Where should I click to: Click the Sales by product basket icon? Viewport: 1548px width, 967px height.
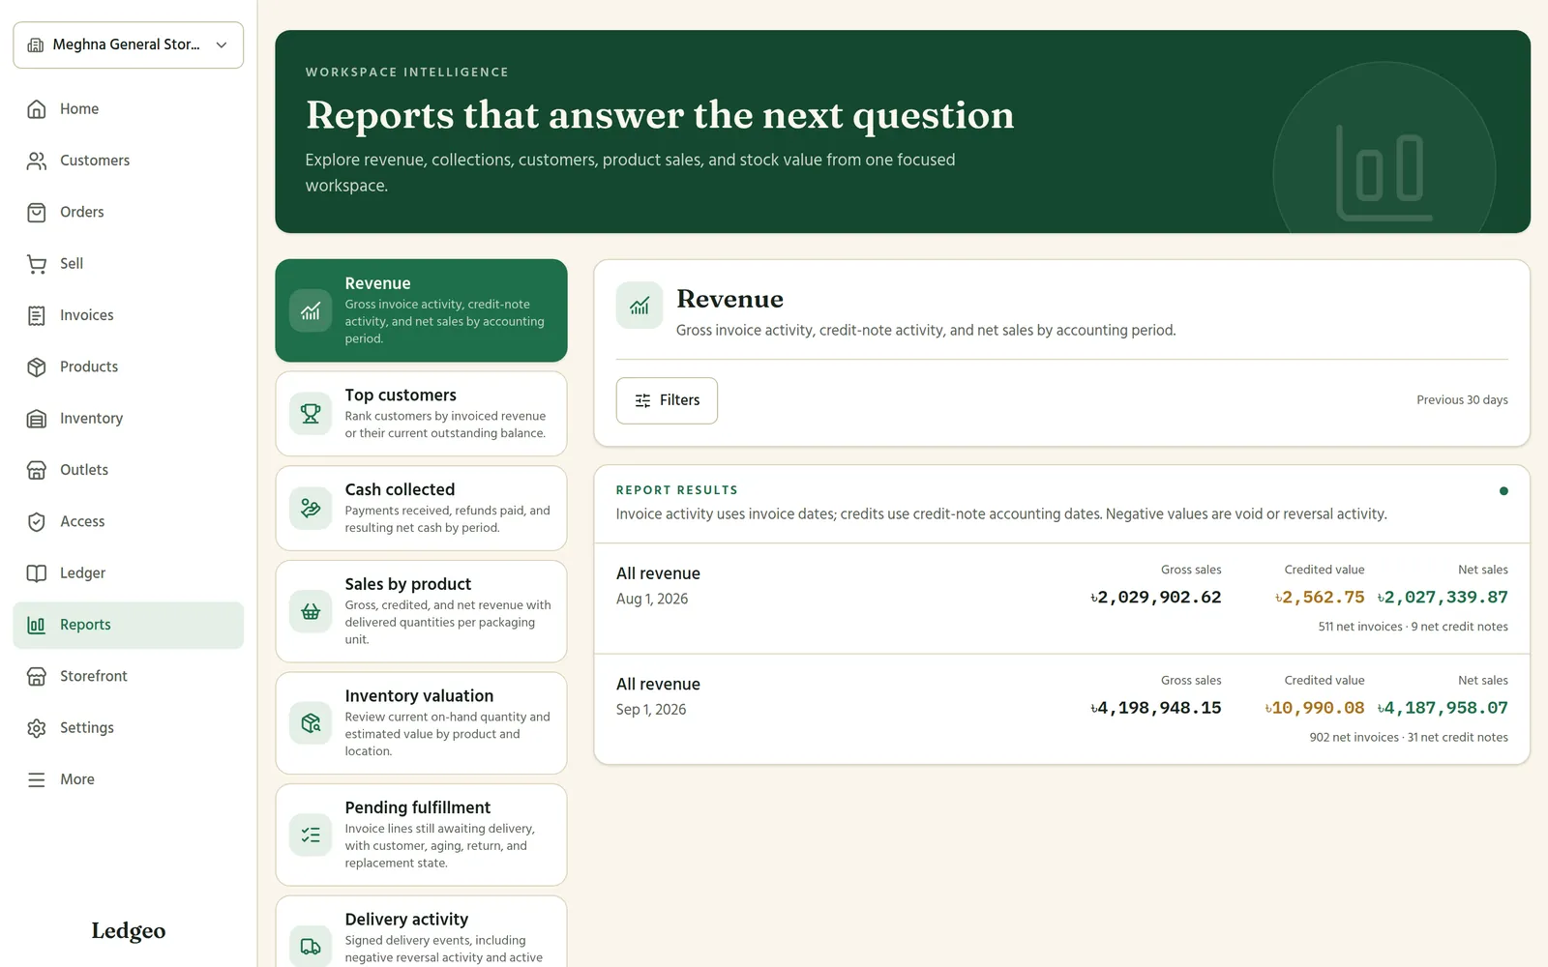(x=311, y=611)
